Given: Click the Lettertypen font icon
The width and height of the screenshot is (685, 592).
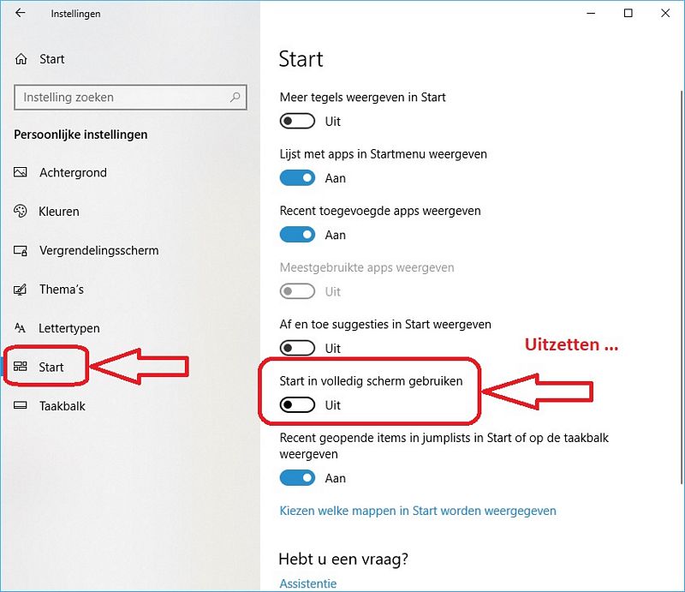Looking at the screenshot, I should tap(20, 328).
